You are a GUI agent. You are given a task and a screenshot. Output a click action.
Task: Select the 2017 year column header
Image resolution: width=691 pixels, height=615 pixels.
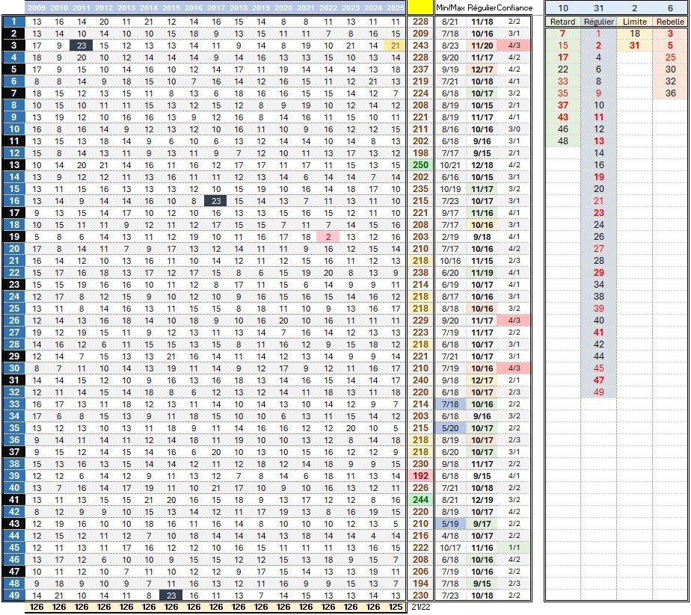215,7
